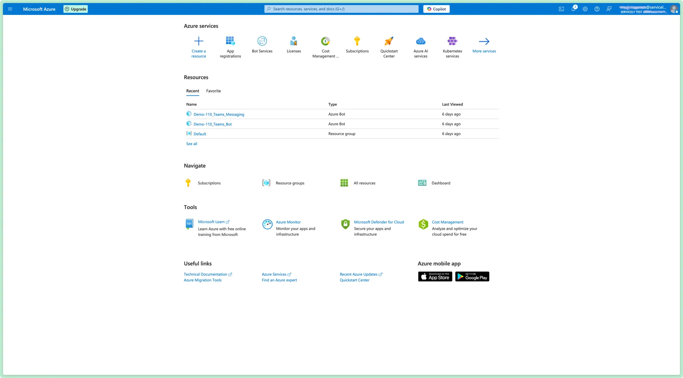
Task: Launch Quickstart Center rocket icon
Action: click(389, 41)
